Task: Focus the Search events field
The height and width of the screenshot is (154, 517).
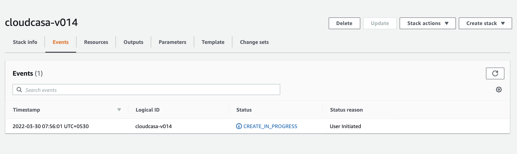Action: point(146,90)
